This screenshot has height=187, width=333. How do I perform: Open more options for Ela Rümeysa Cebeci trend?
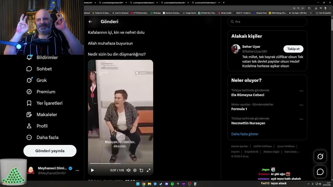click(301, 91)
